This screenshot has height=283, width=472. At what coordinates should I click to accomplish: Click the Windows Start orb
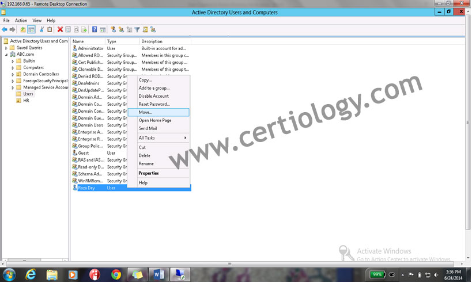click(9, 274)
